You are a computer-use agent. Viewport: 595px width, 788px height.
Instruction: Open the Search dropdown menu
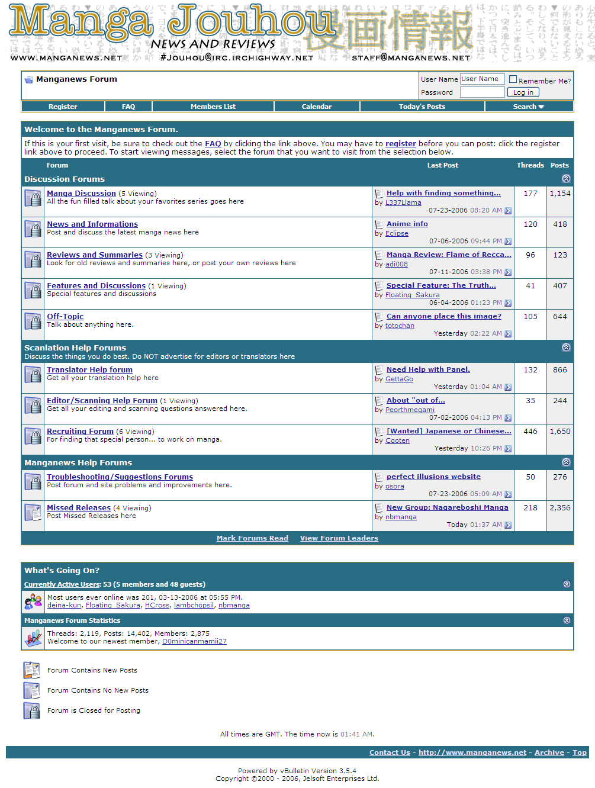click(x=529, y=107)
